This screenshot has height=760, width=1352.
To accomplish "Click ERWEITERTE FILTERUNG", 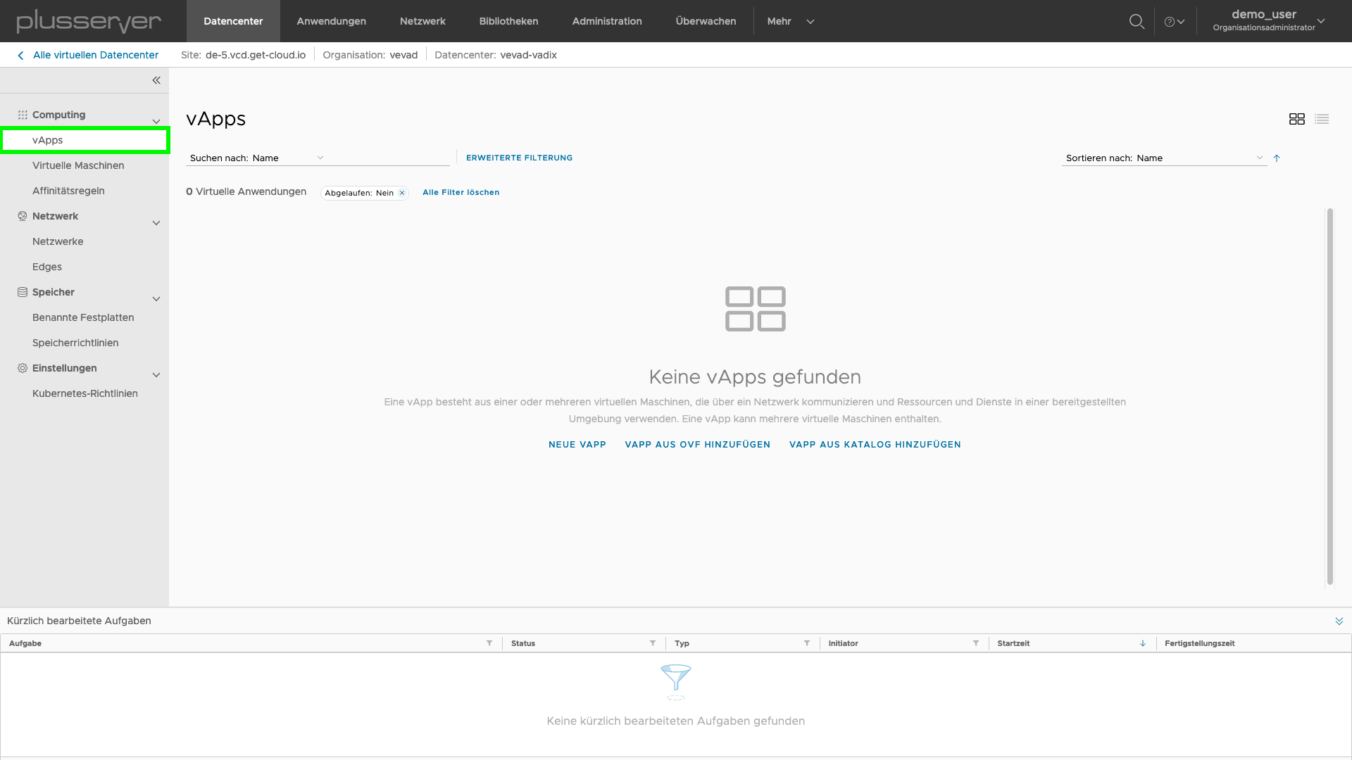I will pos(519,158).
